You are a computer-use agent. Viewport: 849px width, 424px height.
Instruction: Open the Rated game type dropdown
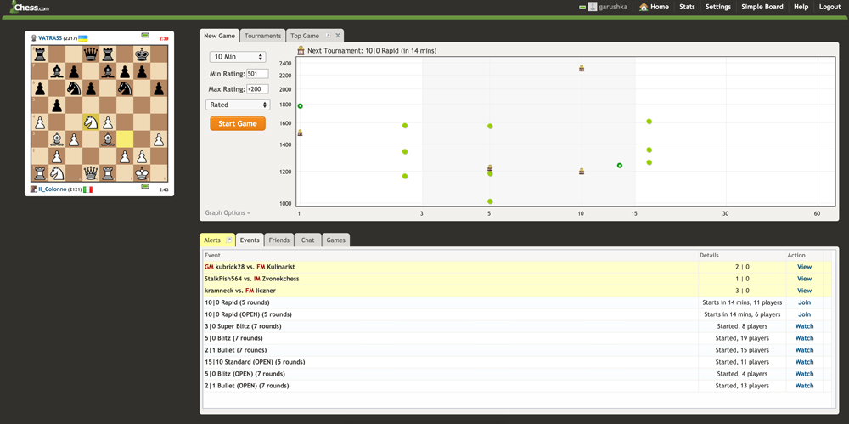pos(238,105)
